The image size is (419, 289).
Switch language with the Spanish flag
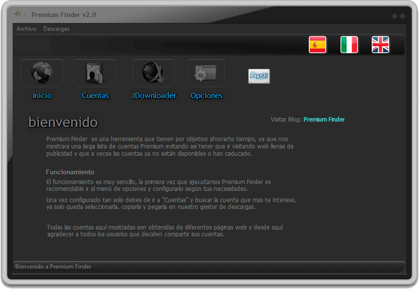pyautogui.click(x=318, y=44)
